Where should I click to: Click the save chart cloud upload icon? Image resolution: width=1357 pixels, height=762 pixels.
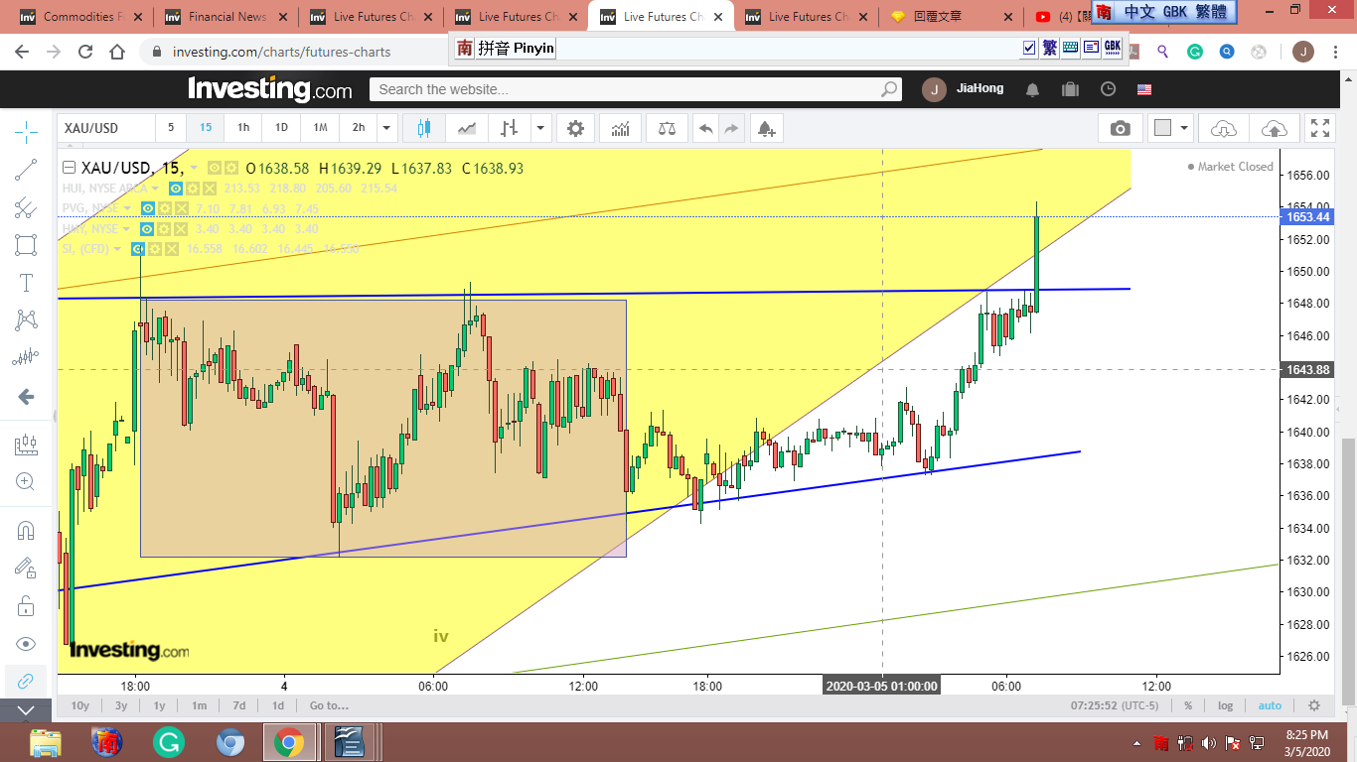[x=1274, y=128]
